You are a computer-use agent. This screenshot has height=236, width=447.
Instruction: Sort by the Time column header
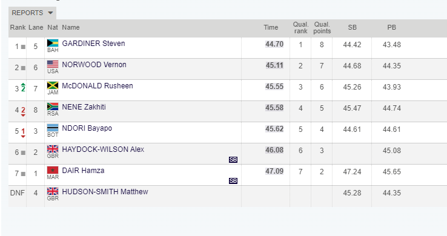coord(271,27)
